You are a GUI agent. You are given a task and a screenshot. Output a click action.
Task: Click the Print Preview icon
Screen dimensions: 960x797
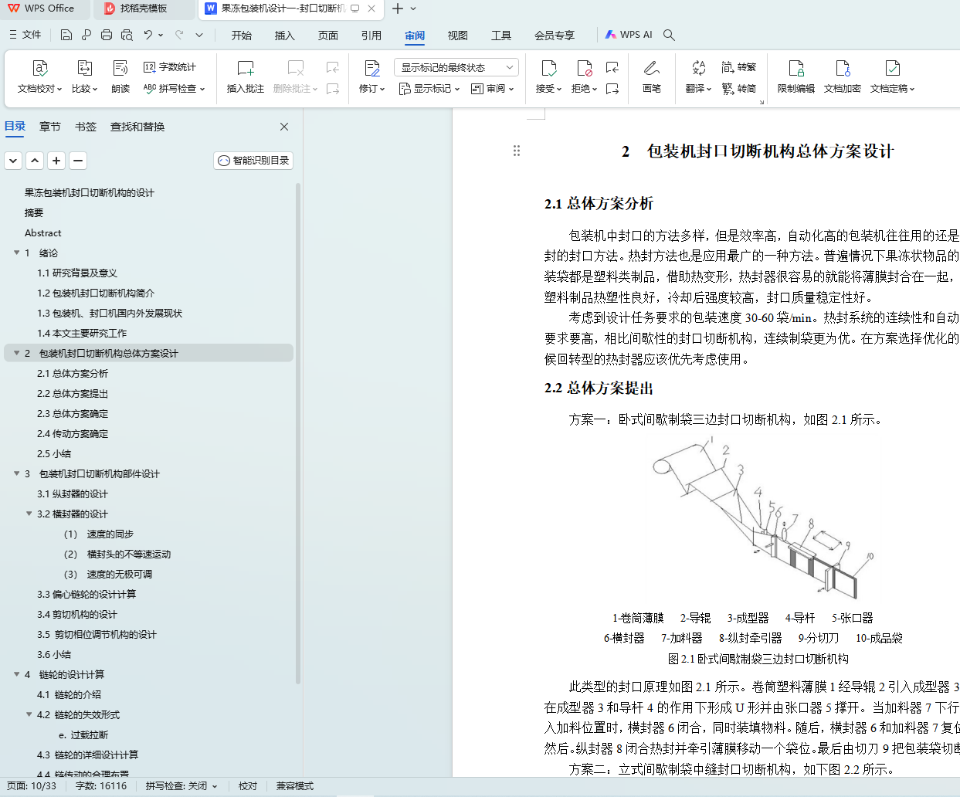[127, 35]
